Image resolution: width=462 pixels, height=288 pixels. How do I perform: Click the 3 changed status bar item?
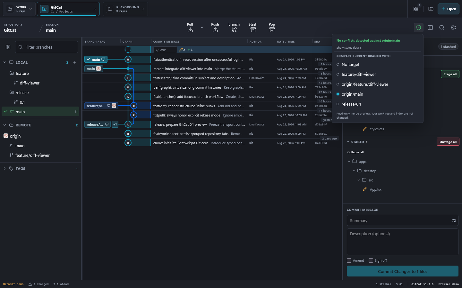[38, 284]
